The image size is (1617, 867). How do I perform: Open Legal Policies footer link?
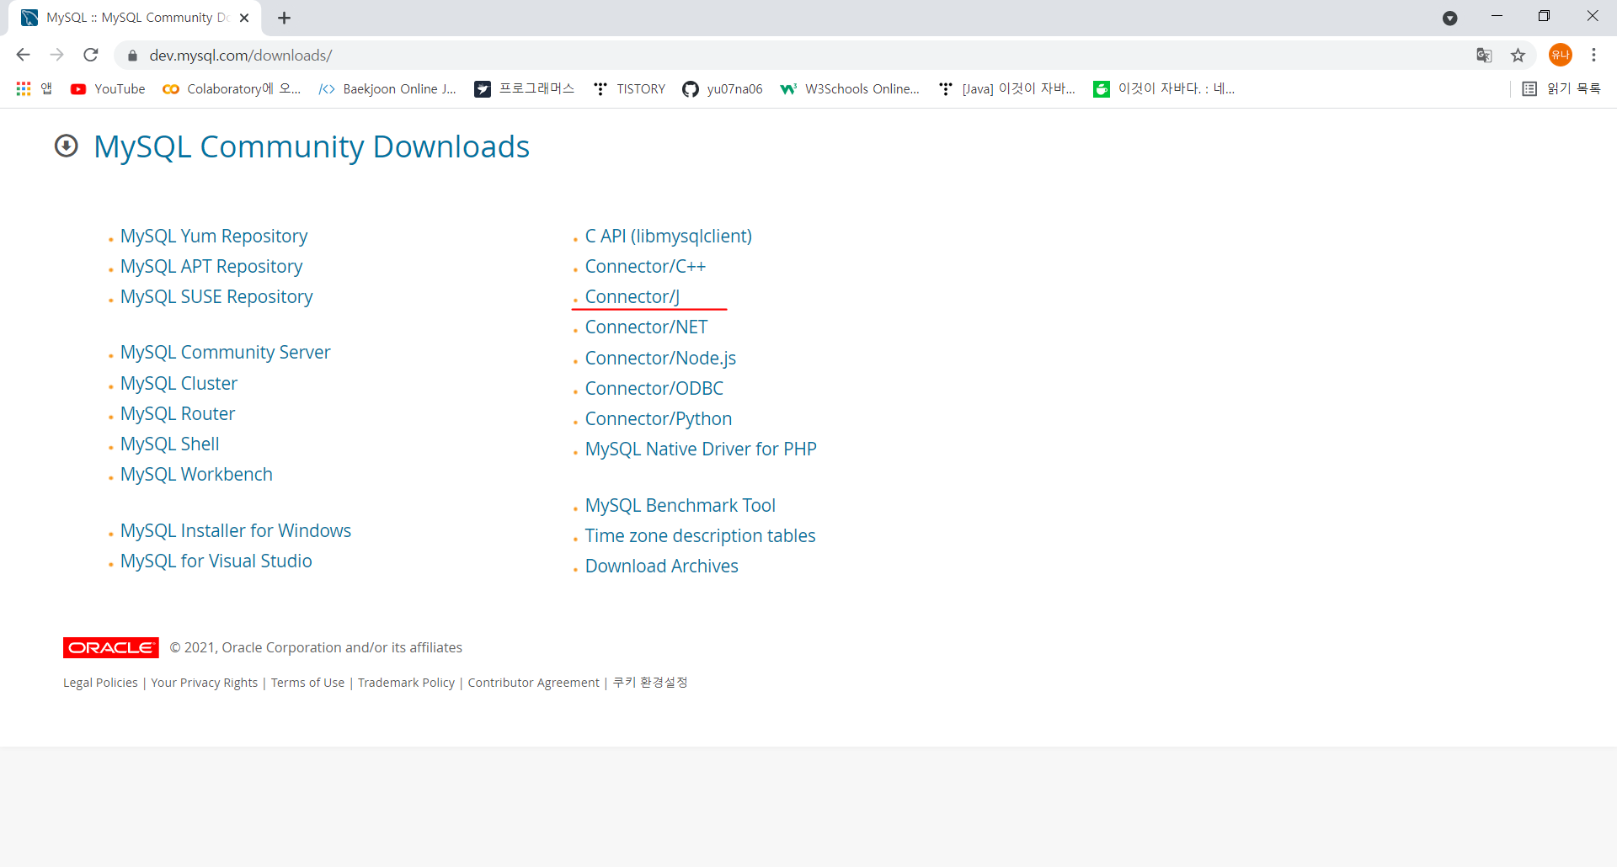coord(100,683)
